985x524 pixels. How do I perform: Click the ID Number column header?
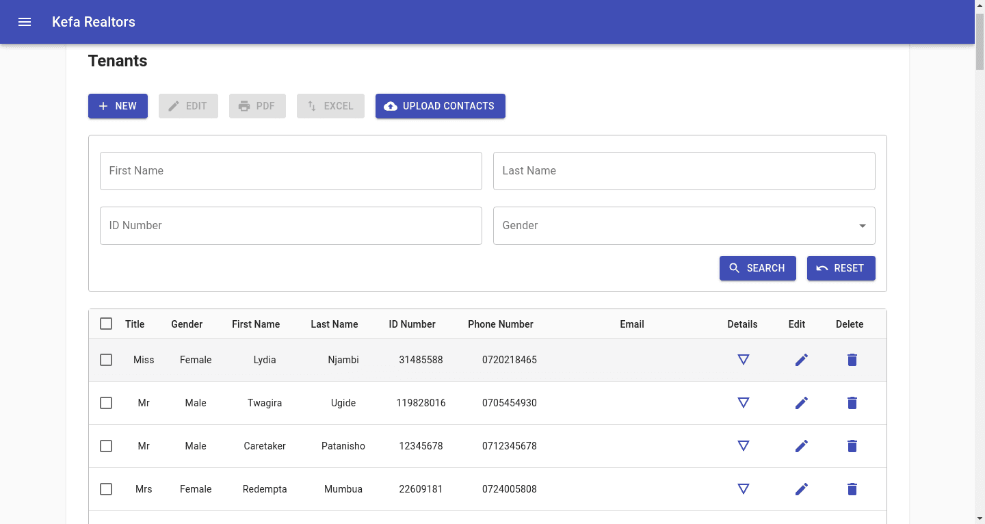[x=412, y=324]
